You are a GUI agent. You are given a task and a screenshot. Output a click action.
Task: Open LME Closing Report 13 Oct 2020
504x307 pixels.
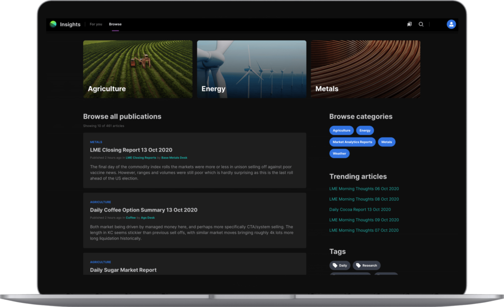click(131, 150)
